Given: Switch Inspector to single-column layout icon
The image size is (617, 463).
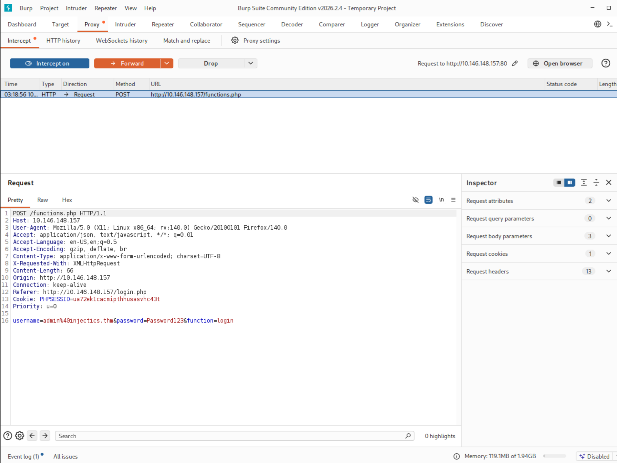Looking at the screenshot, I should point(558,183).
